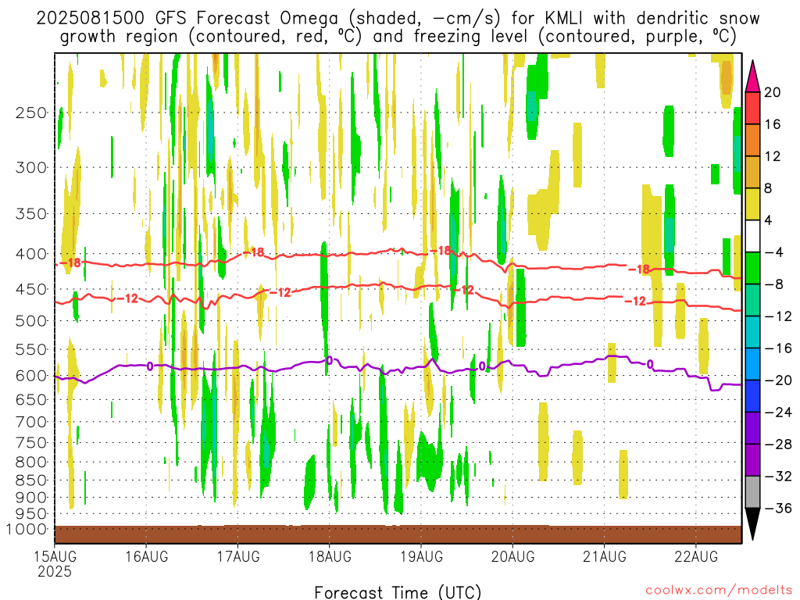Click the 250 pressure level label

pos(31,112)
